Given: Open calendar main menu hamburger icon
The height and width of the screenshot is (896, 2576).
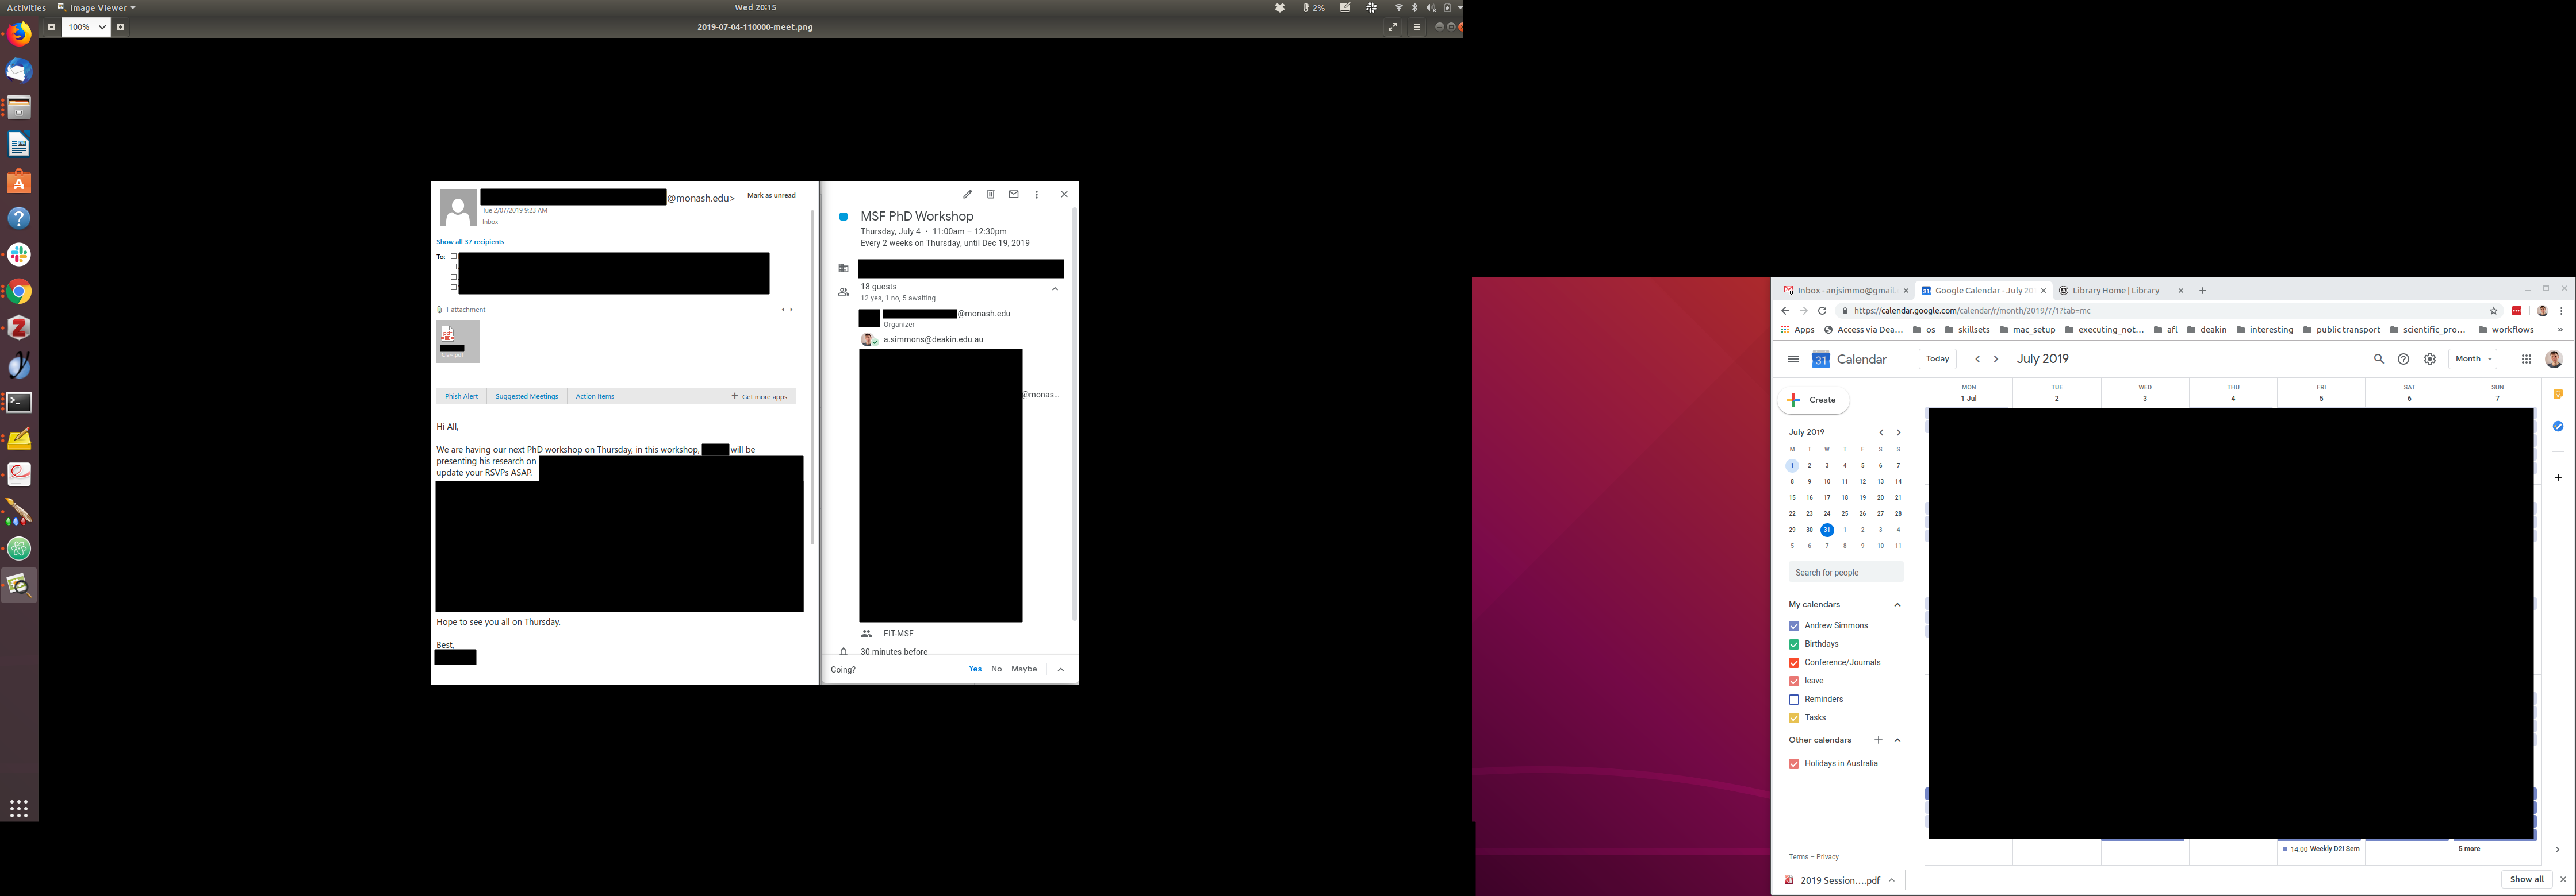Looking at the screenshot, I should click(x=1792, y=360).
